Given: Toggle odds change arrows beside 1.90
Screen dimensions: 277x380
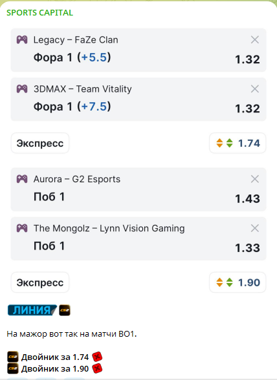Looking at the screenshot, I should [225, 282].
